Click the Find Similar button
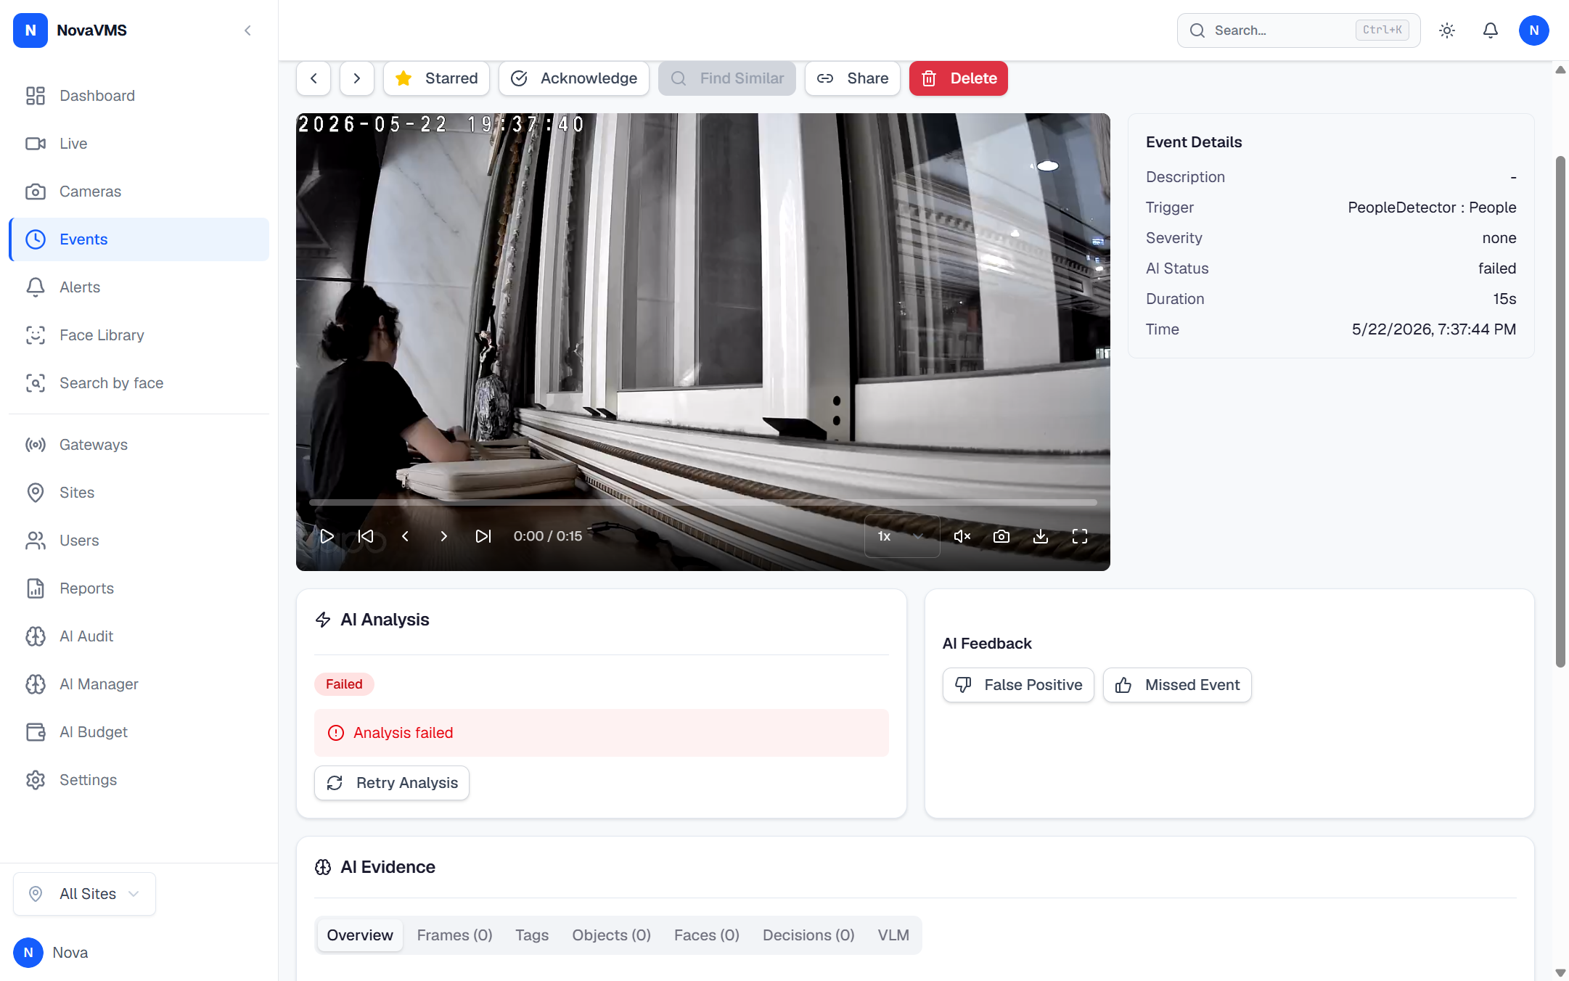The image size is (1569, 981). pos(726,78)
